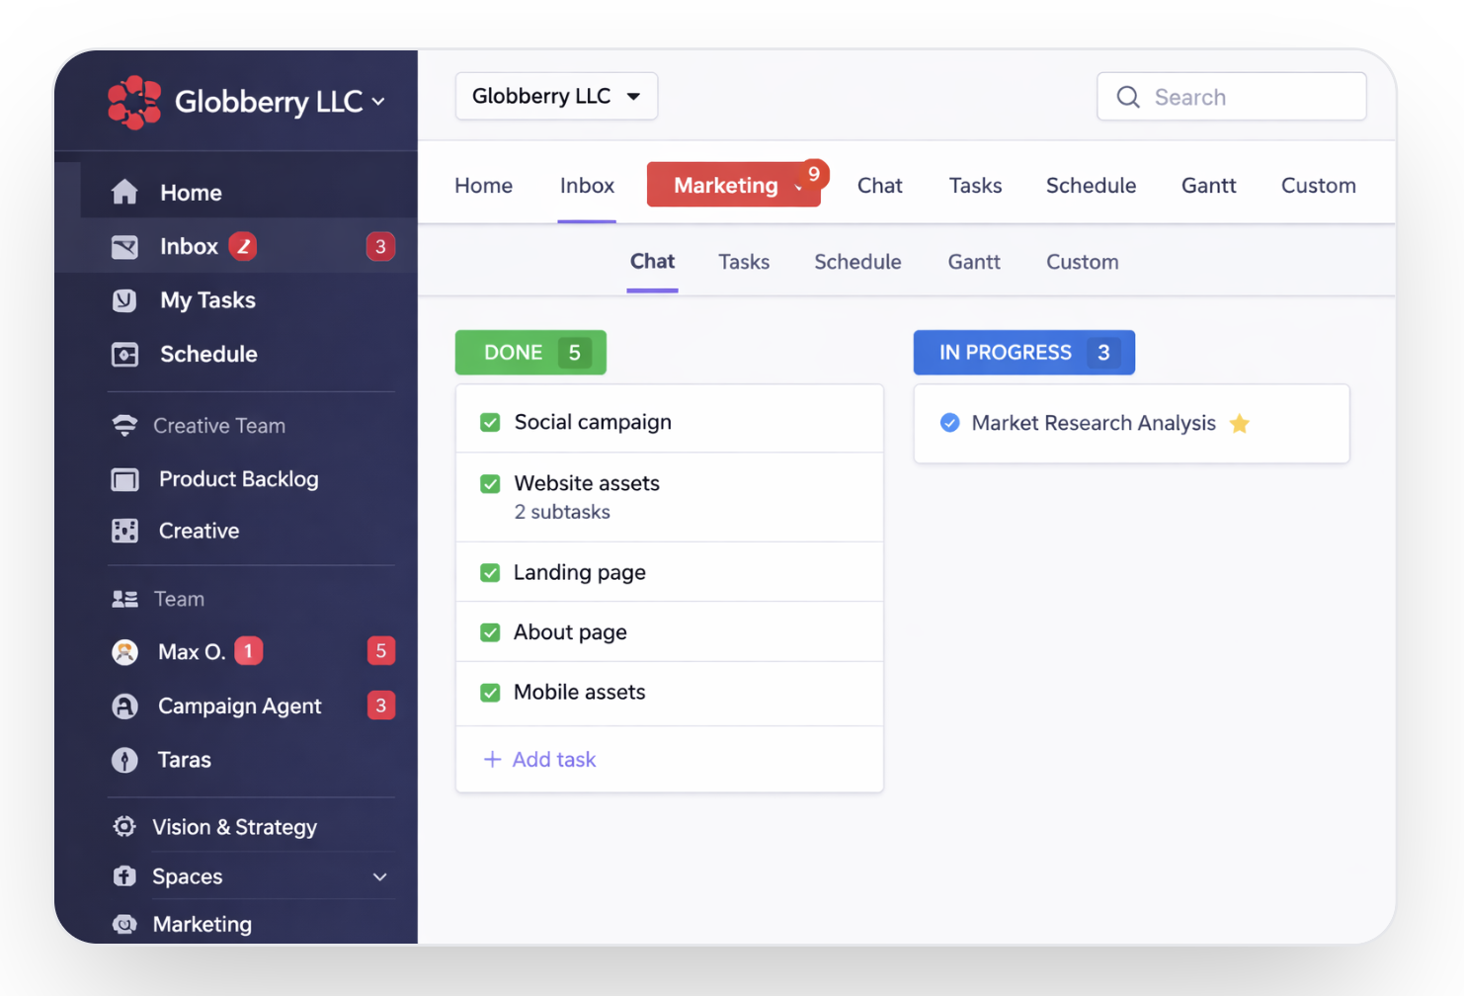
Task: Click the Creative grid icon in sidebar
Action: point(124,531)
